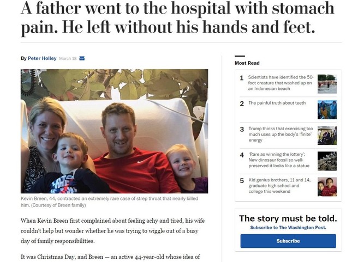Click 'The story must be told.' heading
The height and width of the screenshot is (262, 352).
click(x=288, y=218)
